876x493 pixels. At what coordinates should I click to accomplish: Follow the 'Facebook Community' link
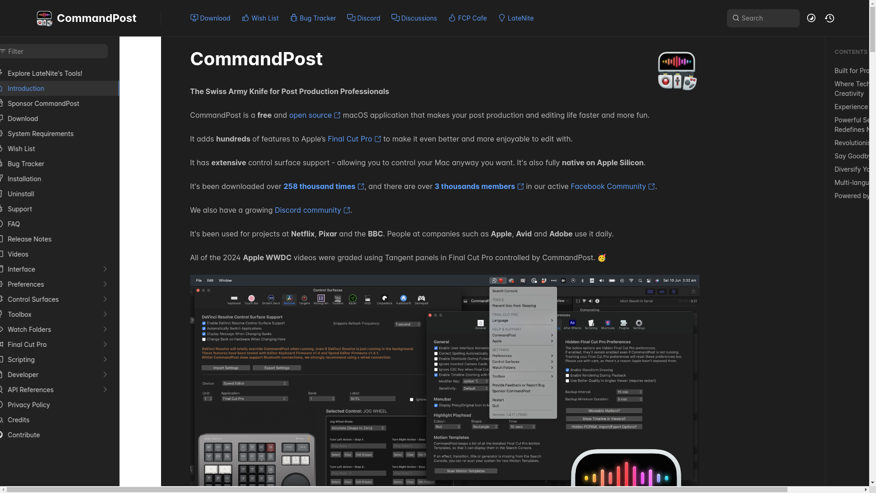click(x=612, y=186)
